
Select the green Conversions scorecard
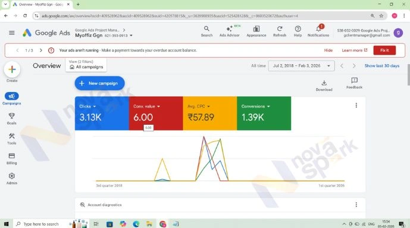click(264, 113)
